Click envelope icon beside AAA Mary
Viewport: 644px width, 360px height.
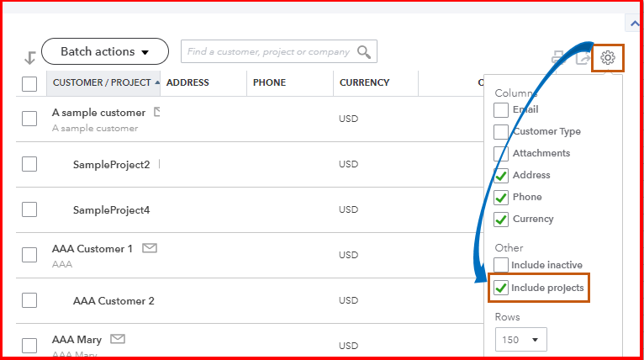[118, 339]
